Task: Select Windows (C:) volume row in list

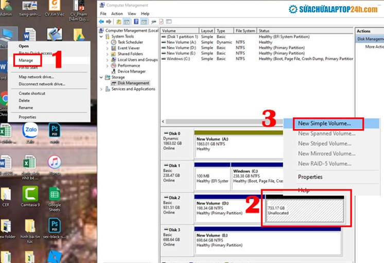Action: click(x=257, y=59)
